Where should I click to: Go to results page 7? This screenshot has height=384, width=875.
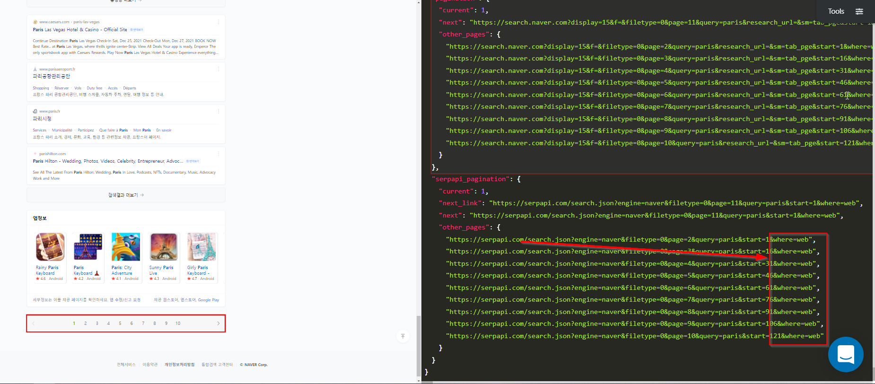point(143,323)
